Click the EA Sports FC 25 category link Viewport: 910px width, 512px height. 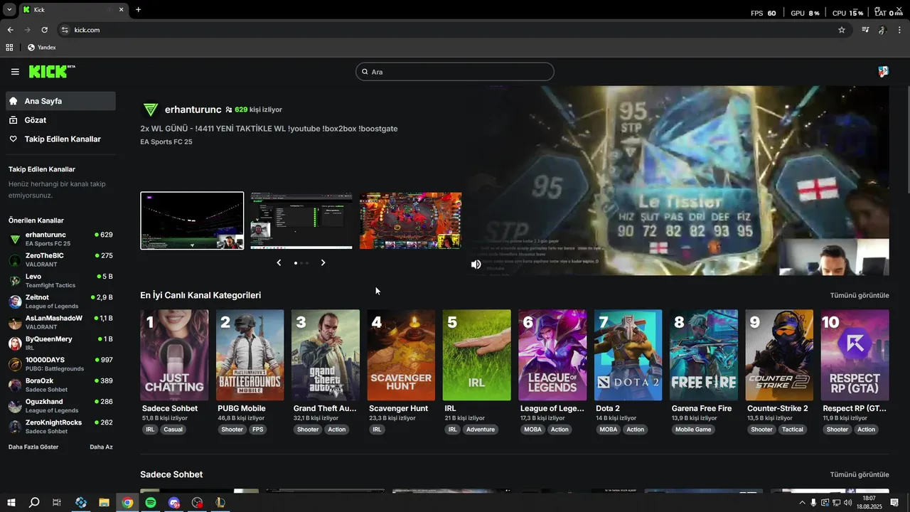(166, 142)
